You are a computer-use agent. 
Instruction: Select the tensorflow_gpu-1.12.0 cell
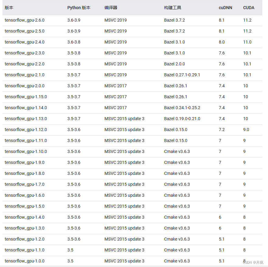[x=26, y=130]
